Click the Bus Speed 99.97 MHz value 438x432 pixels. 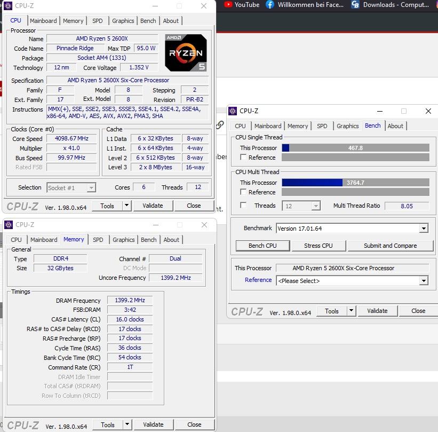(x=71, y=158)
